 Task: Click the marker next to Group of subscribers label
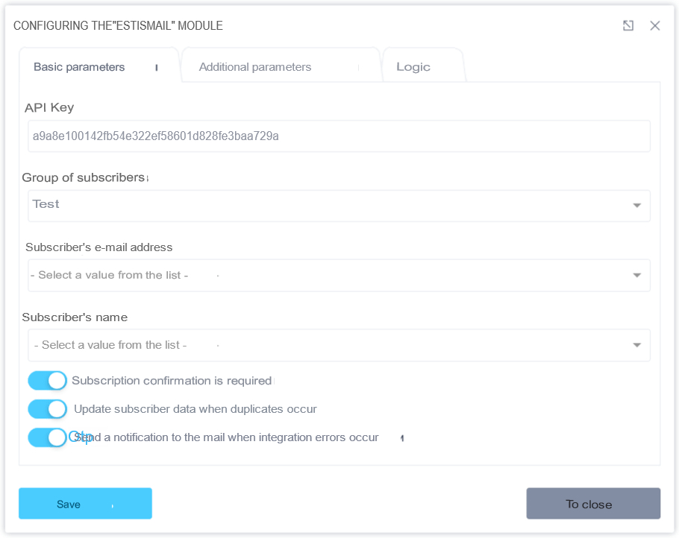click(x=146, y=177)
